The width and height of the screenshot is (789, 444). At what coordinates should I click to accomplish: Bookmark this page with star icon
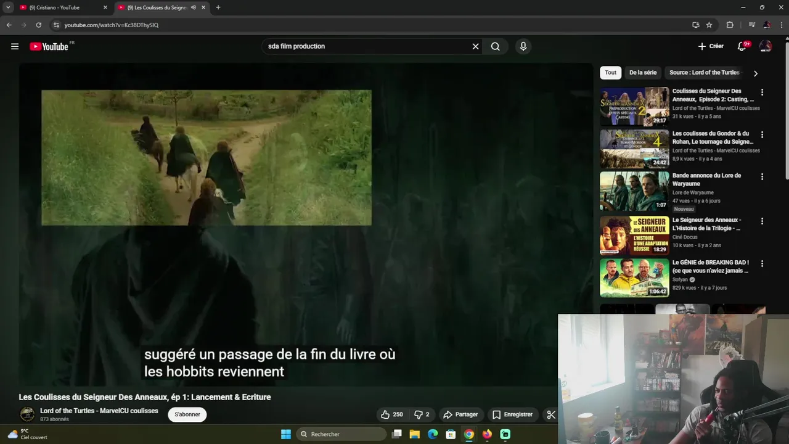709,25
